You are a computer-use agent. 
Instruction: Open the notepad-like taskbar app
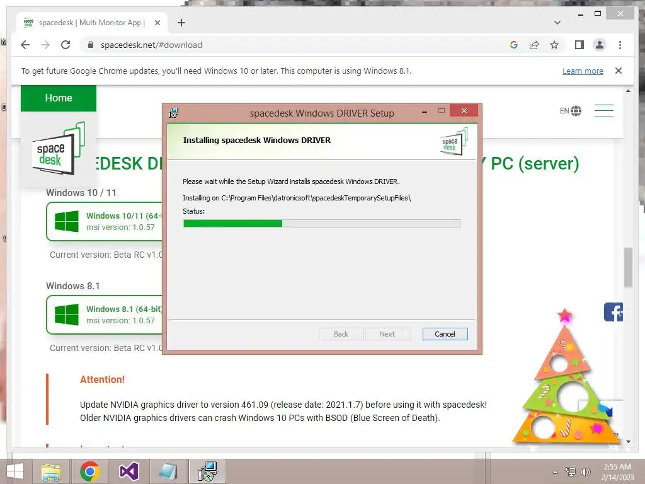[168, 471]
